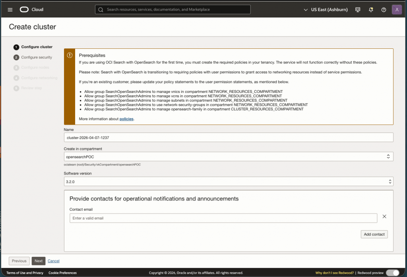This screenshot has width=407, height=277.
Task: Click the Add contact button
Action: 374,234
